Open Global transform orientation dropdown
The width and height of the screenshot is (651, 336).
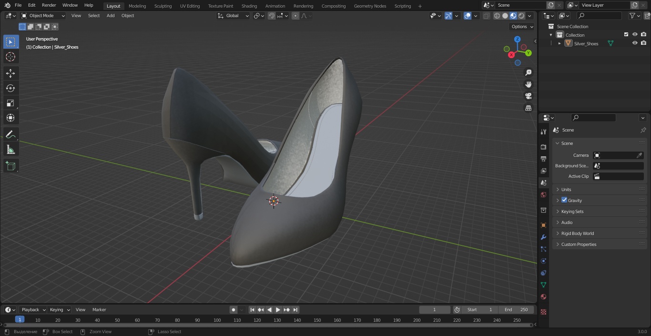click(x=234, y=16)
